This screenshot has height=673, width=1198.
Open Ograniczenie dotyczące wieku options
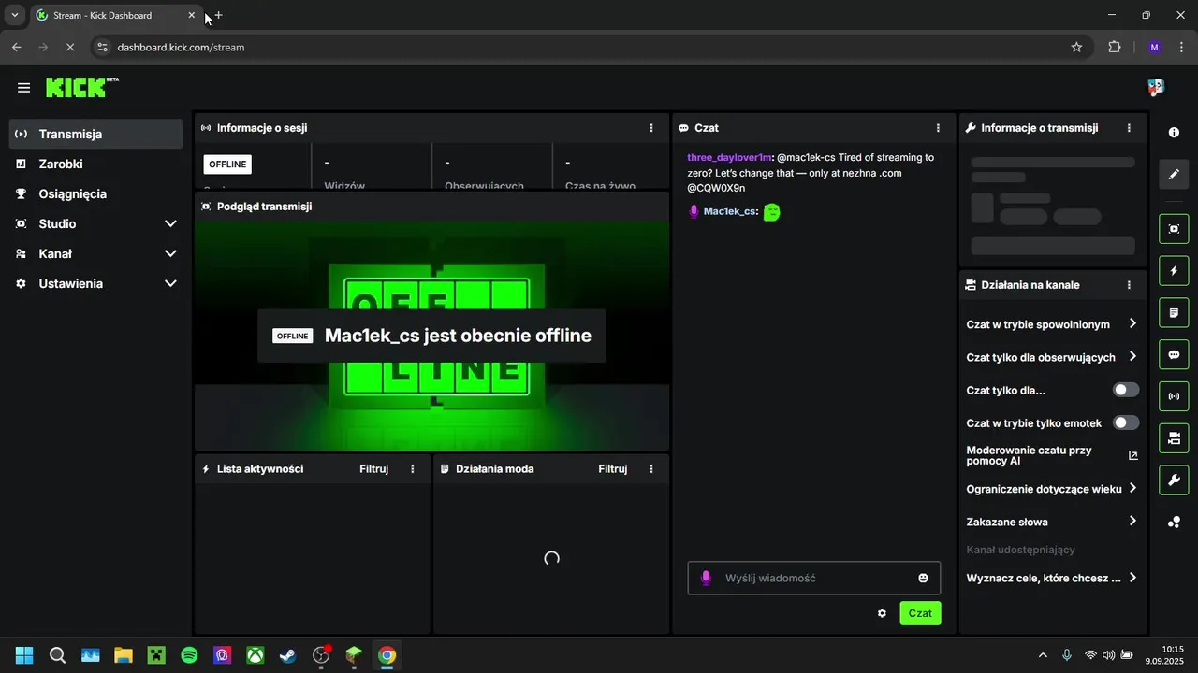point(1052,488)
